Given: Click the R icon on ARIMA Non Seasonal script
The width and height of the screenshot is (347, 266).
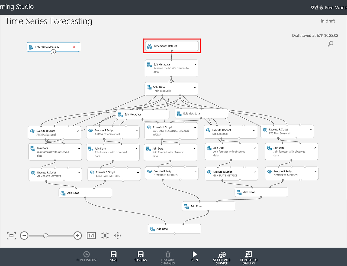Looking at the screenshot, I should coord(91,130).
